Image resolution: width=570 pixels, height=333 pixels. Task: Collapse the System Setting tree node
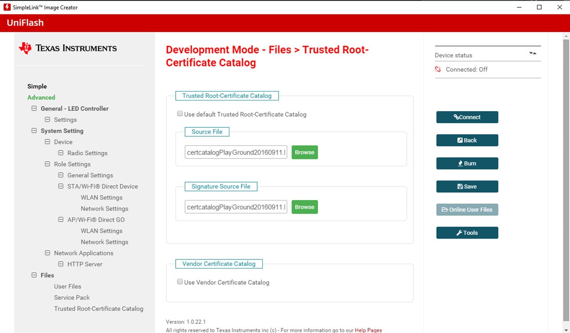point(34,131)
